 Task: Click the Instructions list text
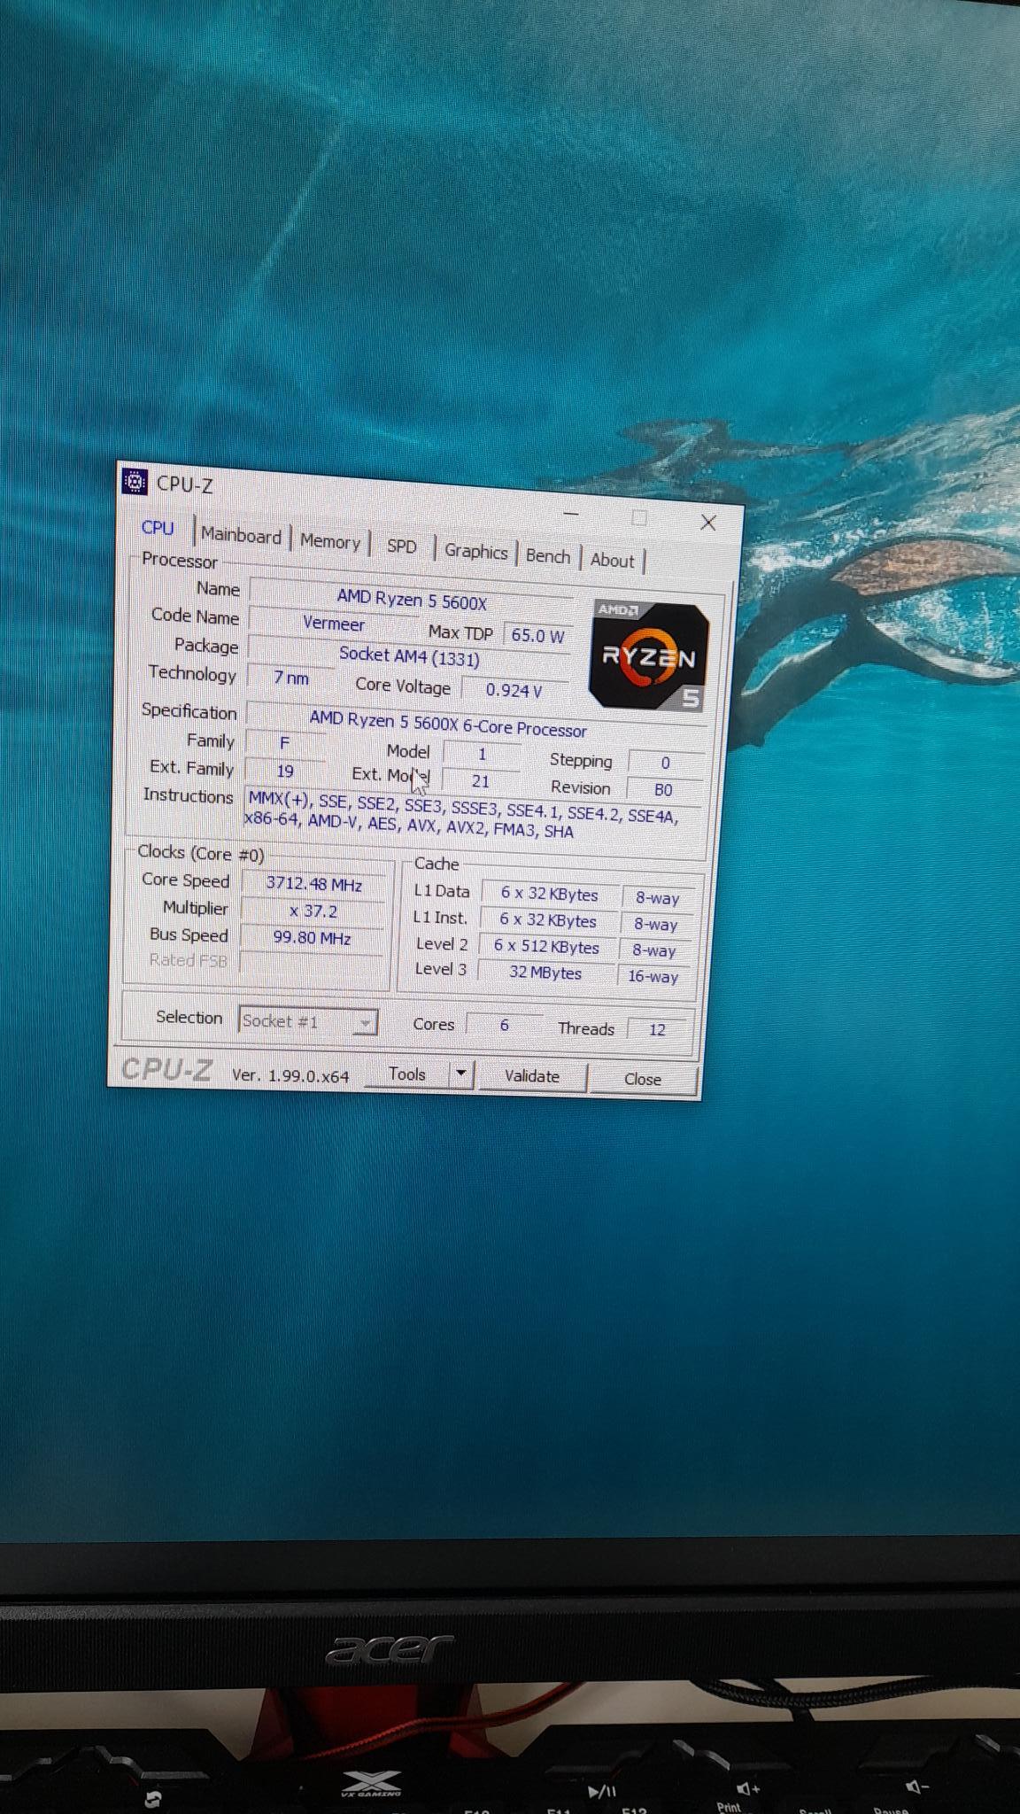pos(463,815)
